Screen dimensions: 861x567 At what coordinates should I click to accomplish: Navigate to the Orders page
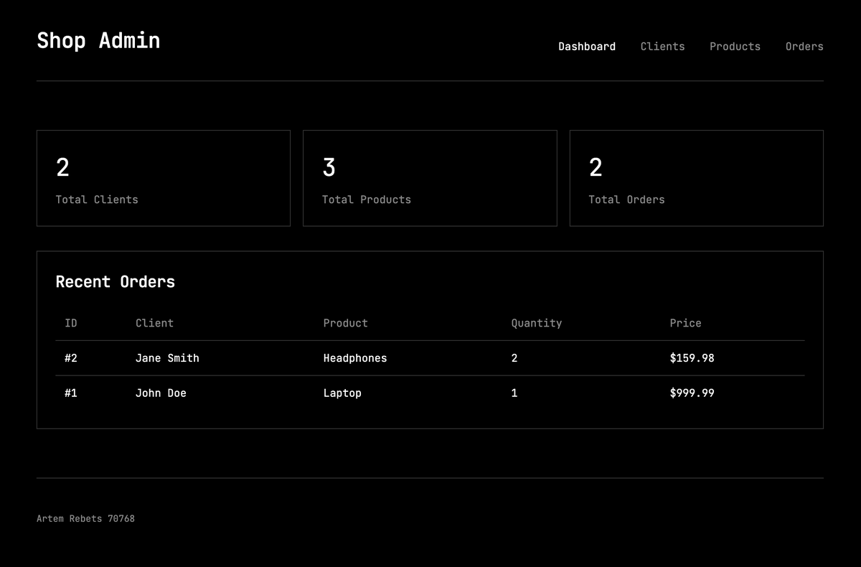(x=804, y=47)
